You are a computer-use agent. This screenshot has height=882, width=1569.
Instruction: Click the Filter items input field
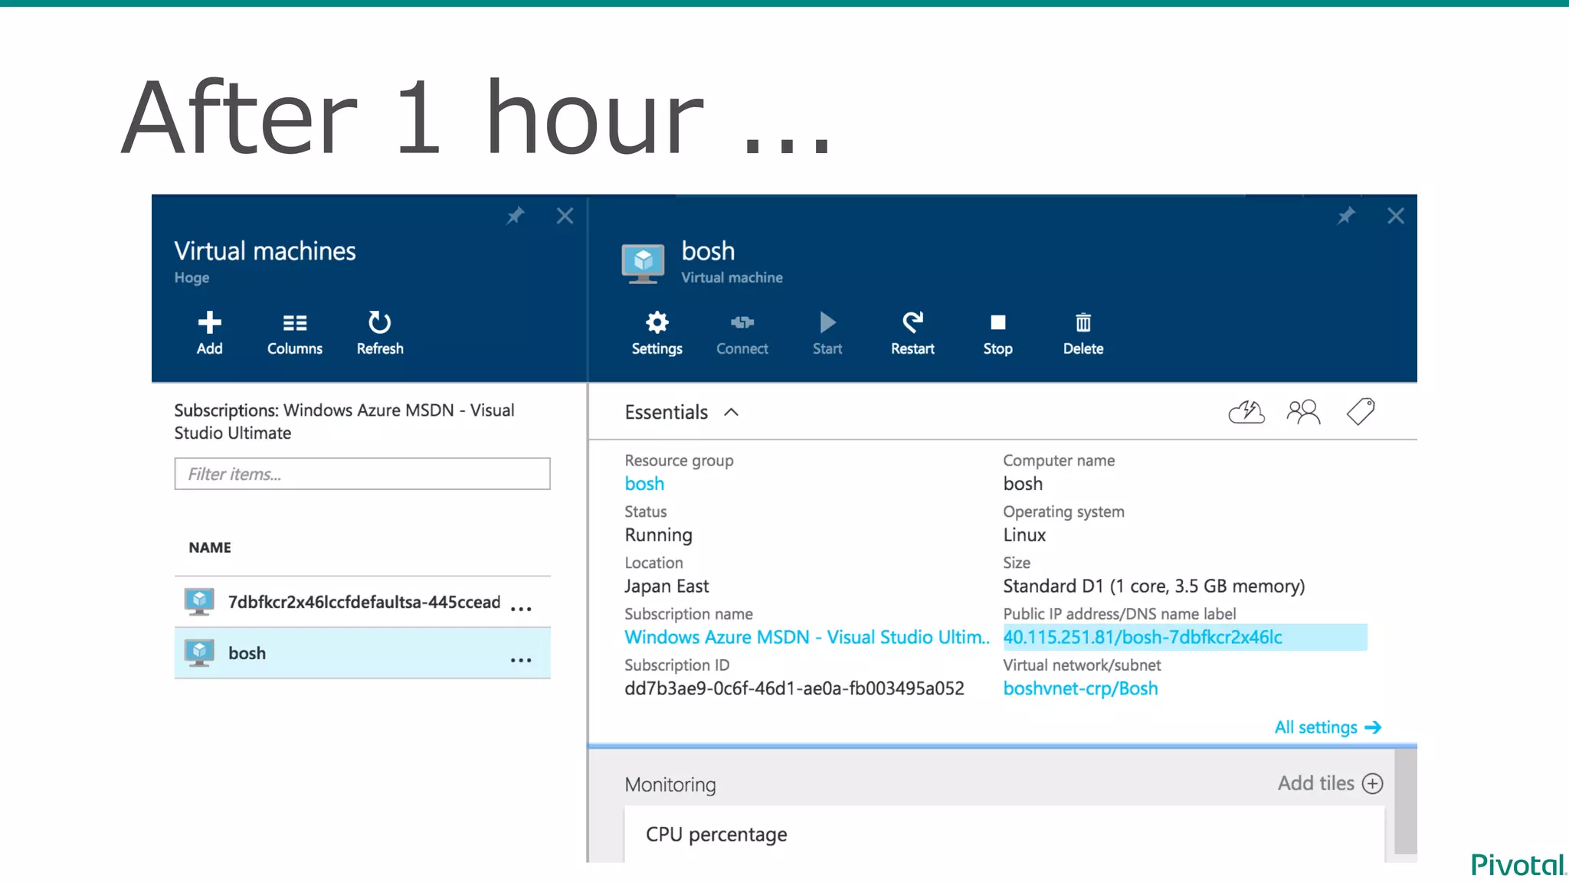(362, 474)
